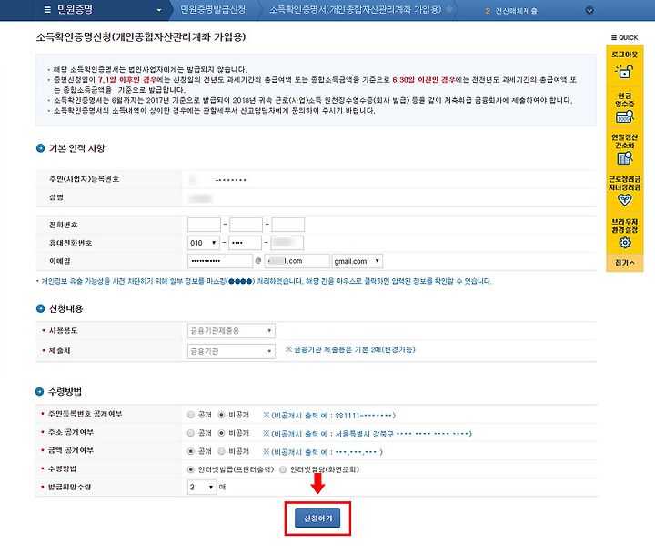Screen dimensions: 655x553
Task: Select 비공개 for 주소 공개여부
Action: pos(221,433)
